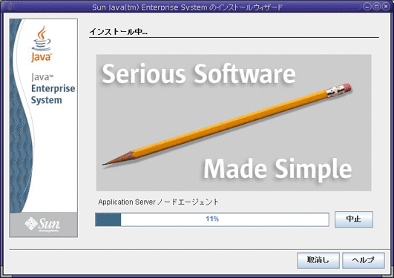This screenshot has height=278, width=394.
Task: Click the pencil promotional banner image
Action: pos(234,122)
